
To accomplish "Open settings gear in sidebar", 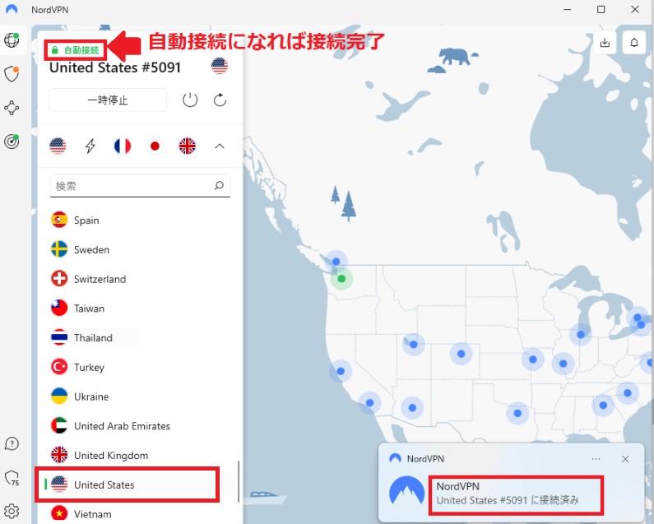I will pos(12,511).
